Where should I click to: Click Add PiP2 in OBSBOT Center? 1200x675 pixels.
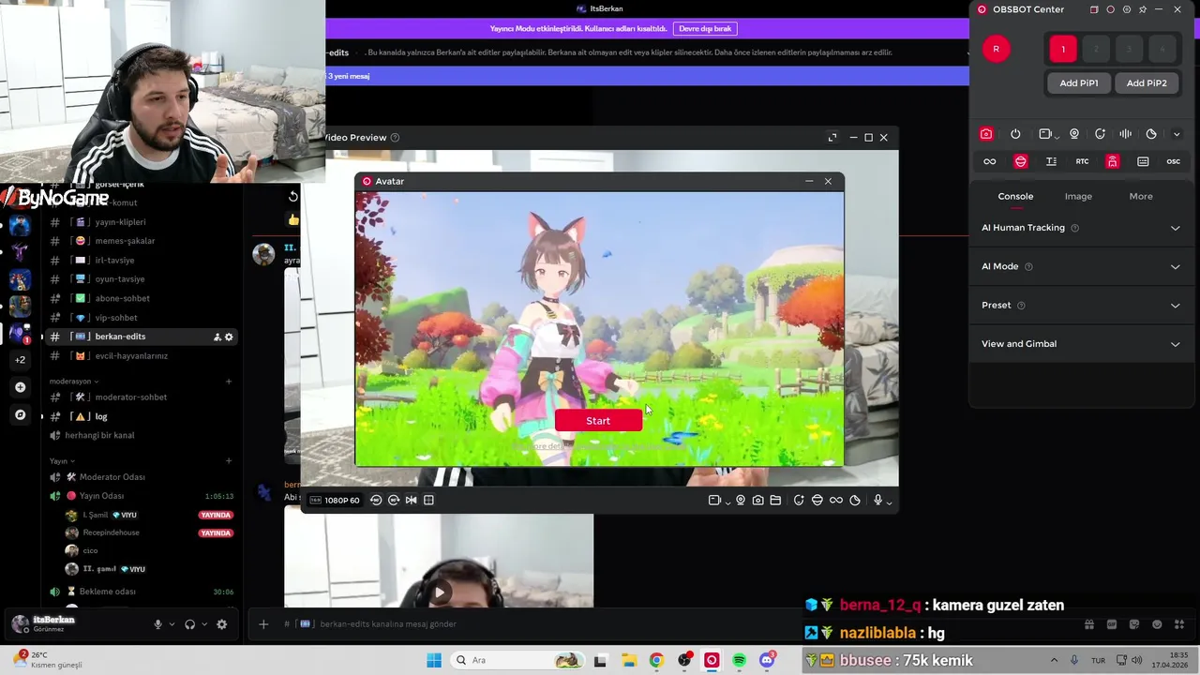click(x=1147, y=82)
